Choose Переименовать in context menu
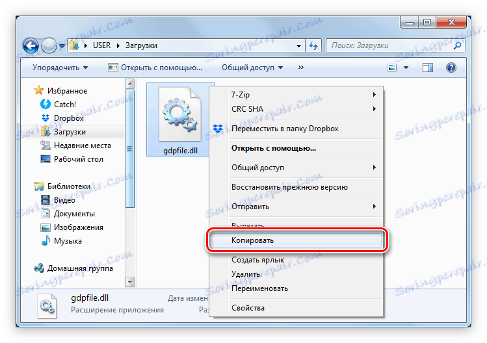 296,288
